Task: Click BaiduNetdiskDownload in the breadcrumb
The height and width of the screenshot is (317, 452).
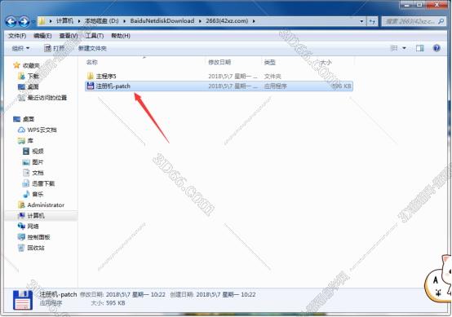Action: tap(162, 21)
